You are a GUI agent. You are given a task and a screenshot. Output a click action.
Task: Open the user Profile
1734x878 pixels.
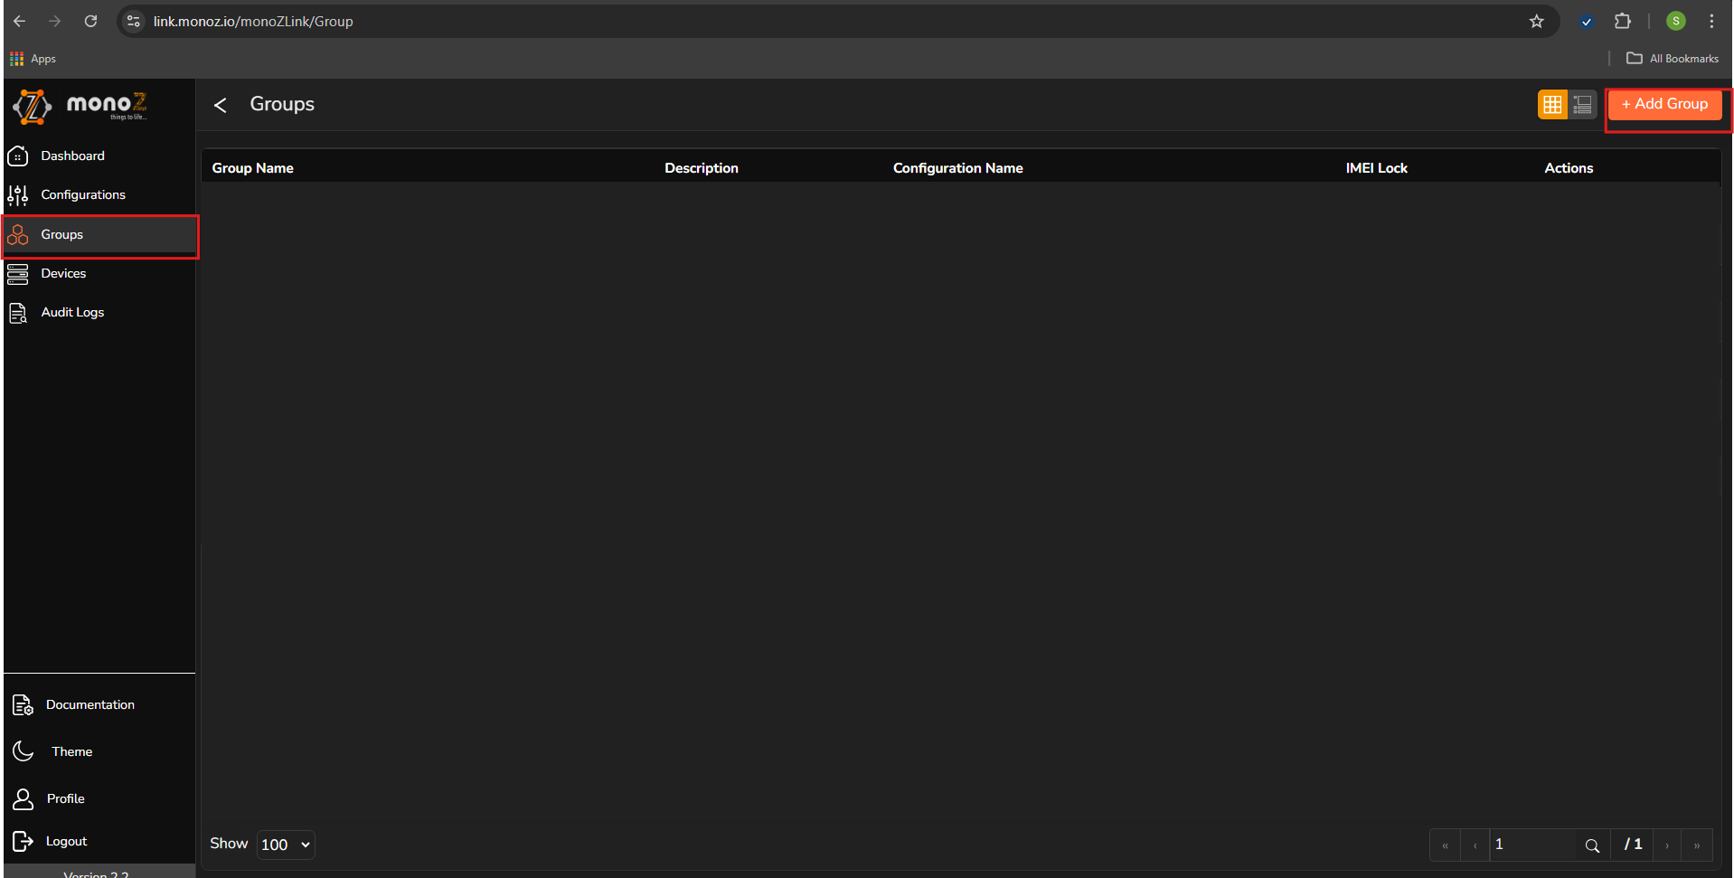[65, 798]
